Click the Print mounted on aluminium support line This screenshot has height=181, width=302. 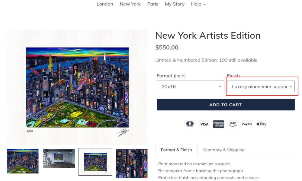[x=193, y=164]
